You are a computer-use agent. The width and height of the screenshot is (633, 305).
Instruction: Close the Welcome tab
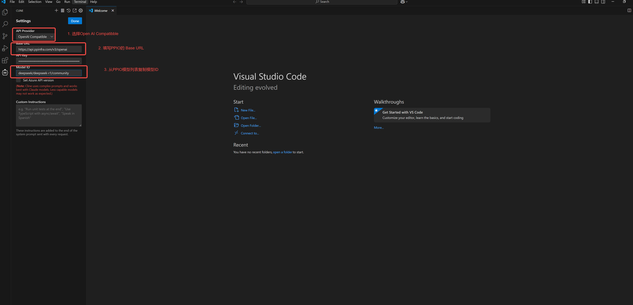[113, 10]
